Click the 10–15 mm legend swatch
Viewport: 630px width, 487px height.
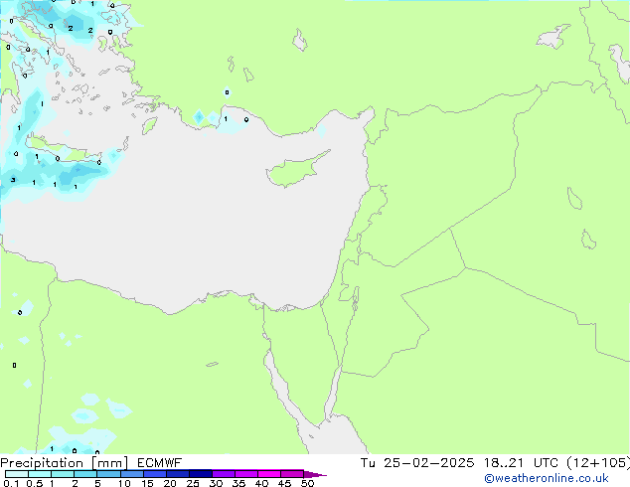click(131, 474)
